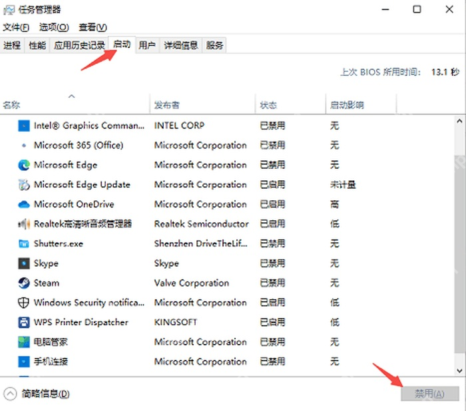Select the 启动 tab
The image size is (466, 411).
pos(122,45)
